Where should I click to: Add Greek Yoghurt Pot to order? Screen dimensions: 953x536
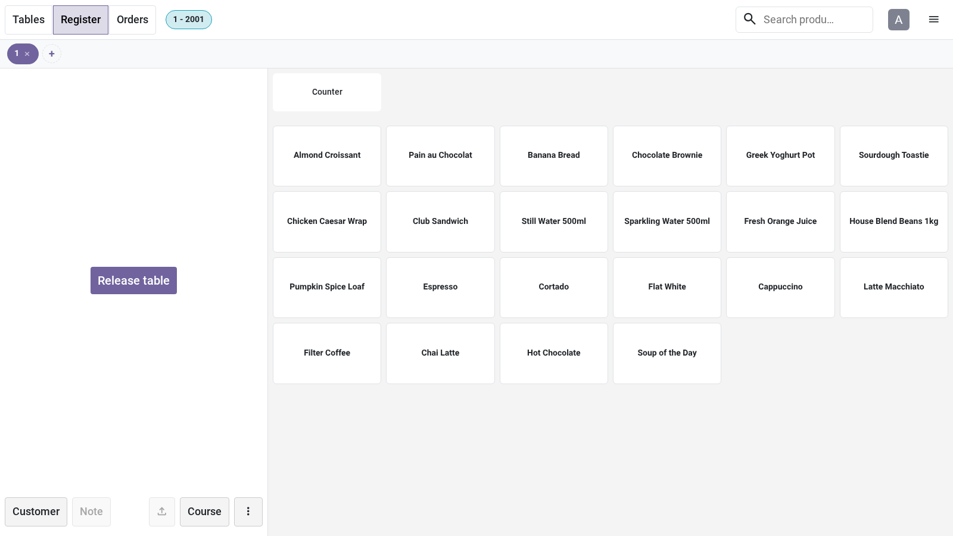(780, 156)
